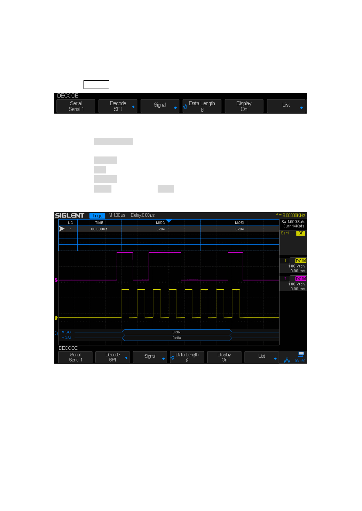Click the M 1.00µs timebase readout

tap(117, 215)
